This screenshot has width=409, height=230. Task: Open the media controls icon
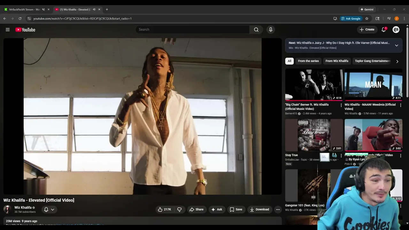(x=389, y=19)
